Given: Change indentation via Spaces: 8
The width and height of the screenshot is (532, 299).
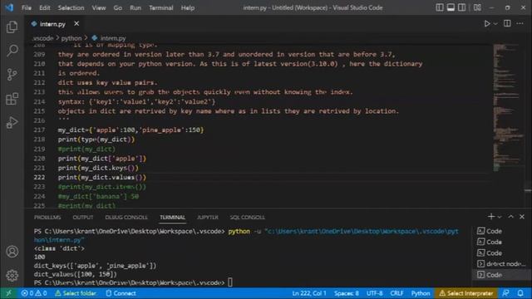Looking at the screenshot, I should click(347, 293).
